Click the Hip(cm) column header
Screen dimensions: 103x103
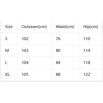tap(91, 27)
